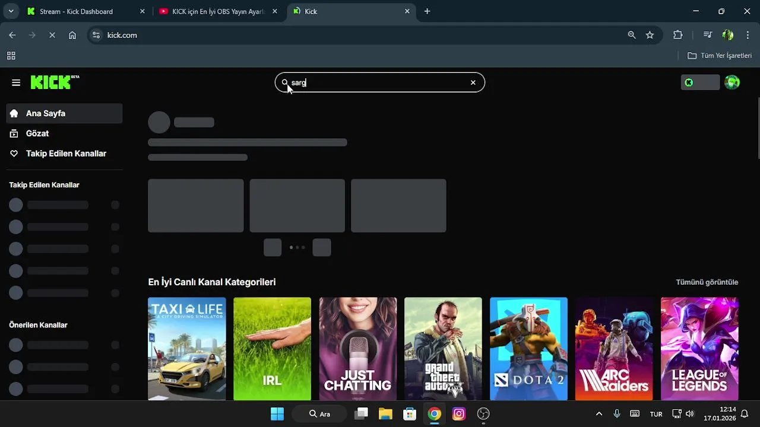Screen dimensions: 760x427
Task: Click the Ana Sayfa home icon
Action: click(14, 113)
